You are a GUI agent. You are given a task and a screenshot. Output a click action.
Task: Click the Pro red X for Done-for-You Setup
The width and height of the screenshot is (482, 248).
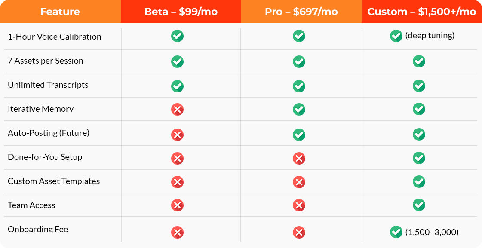tap(299, 158)
